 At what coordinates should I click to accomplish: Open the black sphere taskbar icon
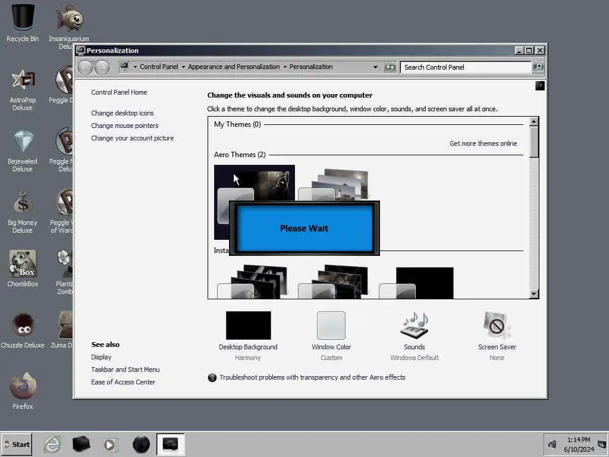click(141, 444)
